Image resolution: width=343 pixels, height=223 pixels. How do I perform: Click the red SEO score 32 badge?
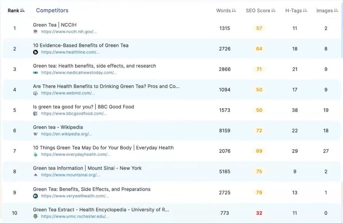coord(259,213)
